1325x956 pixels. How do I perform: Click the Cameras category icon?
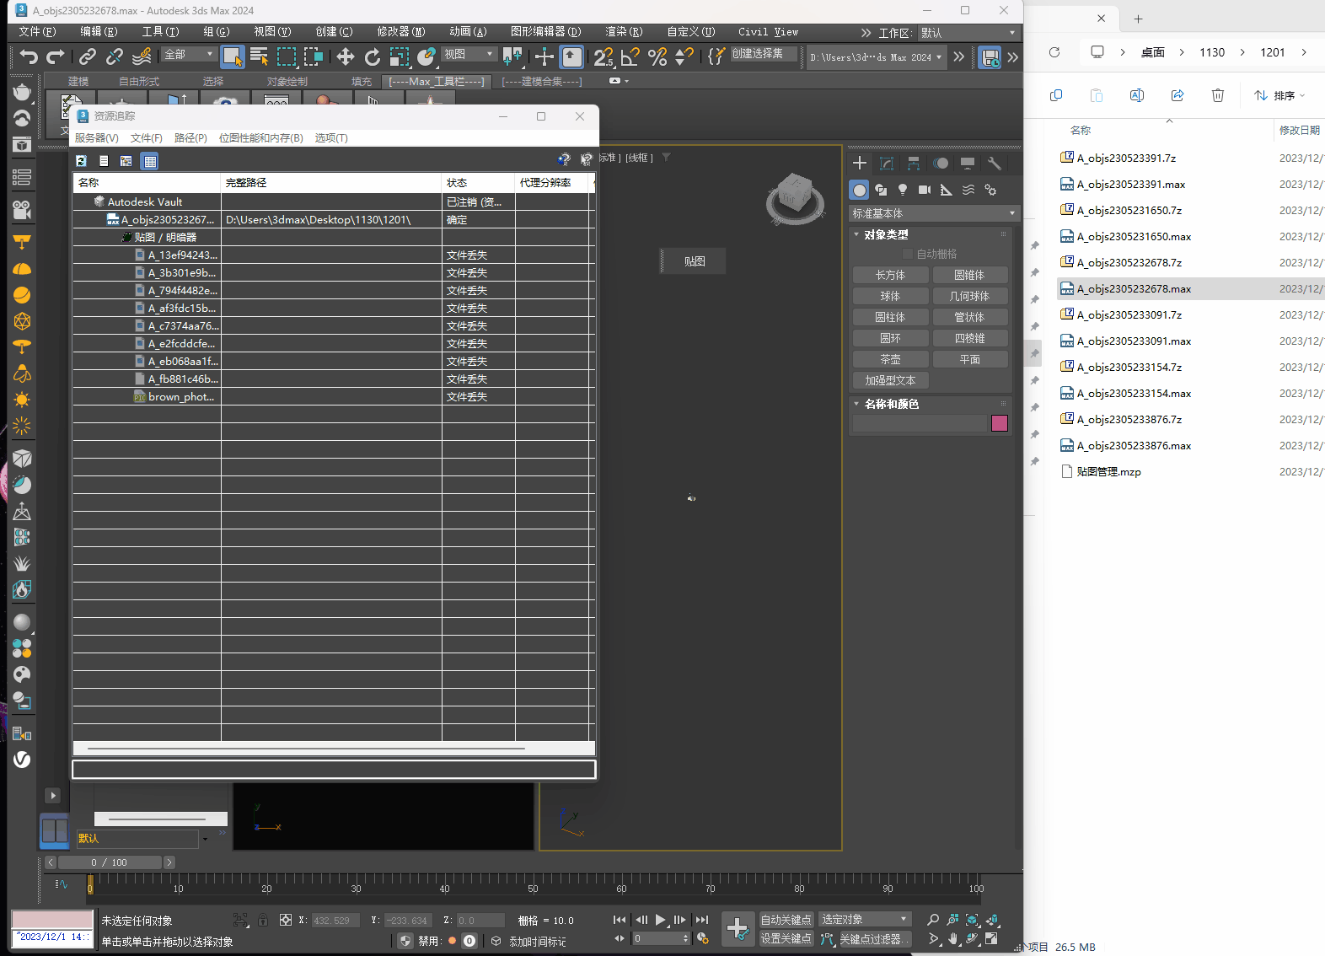[x=925, y=190]
